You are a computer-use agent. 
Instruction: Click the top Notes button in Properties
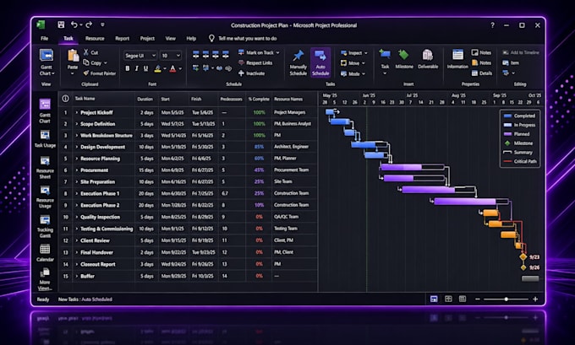tap(481, 52)
